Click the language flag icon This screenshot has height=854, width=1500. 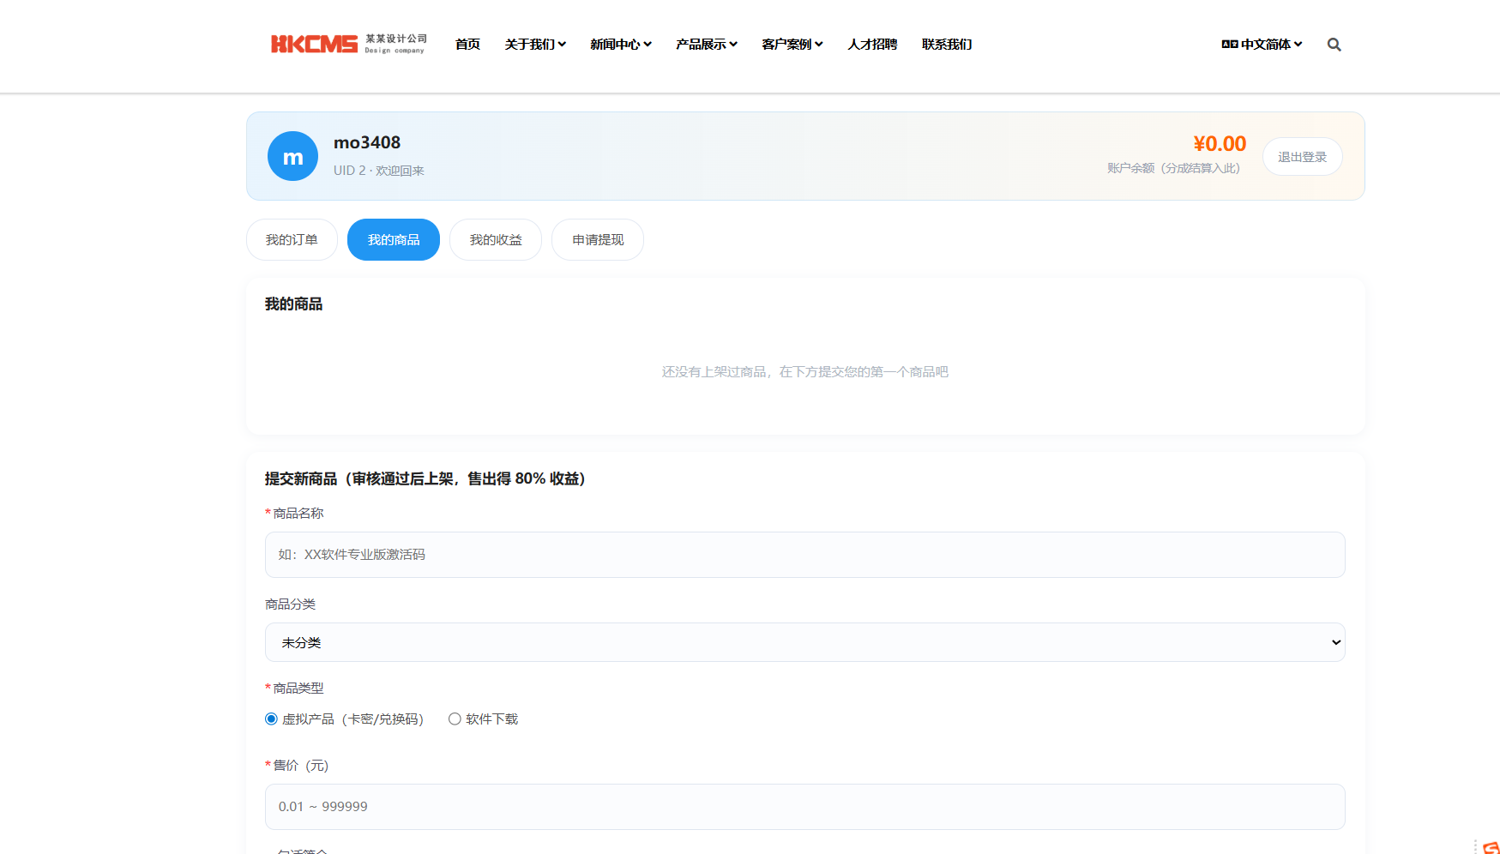pos(1229,44)
